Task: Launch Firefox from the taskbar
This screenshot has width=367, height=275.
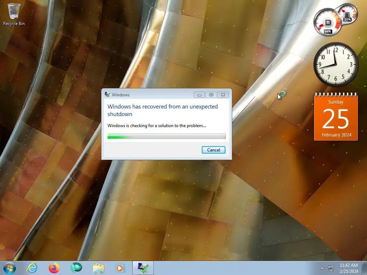Action: 54,268
